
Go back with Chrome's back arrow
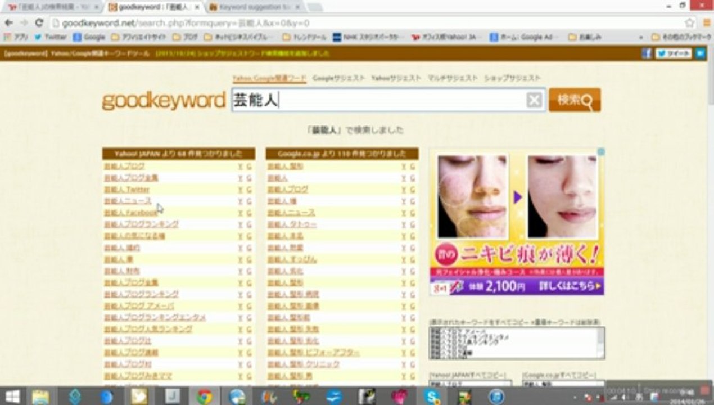(8, 23)
